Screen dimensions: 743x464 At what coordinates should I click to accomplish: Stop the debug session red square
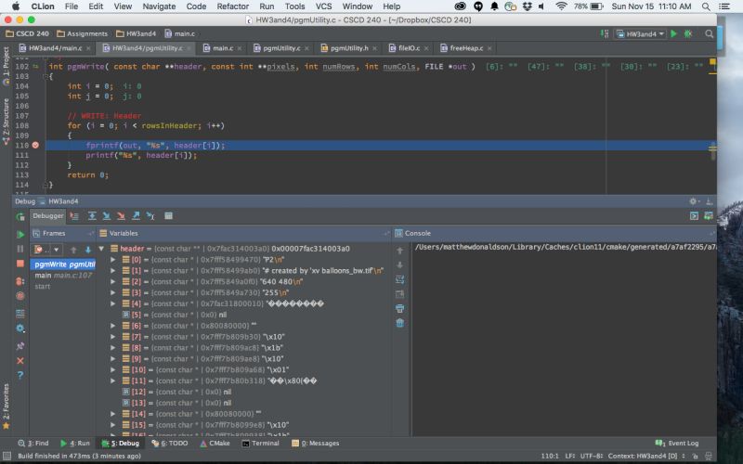20,264
